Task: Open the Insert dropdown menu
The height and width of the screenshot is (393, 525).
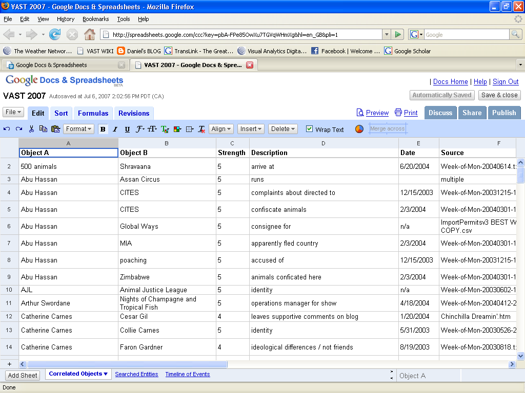Action: (x=251, y=129)
